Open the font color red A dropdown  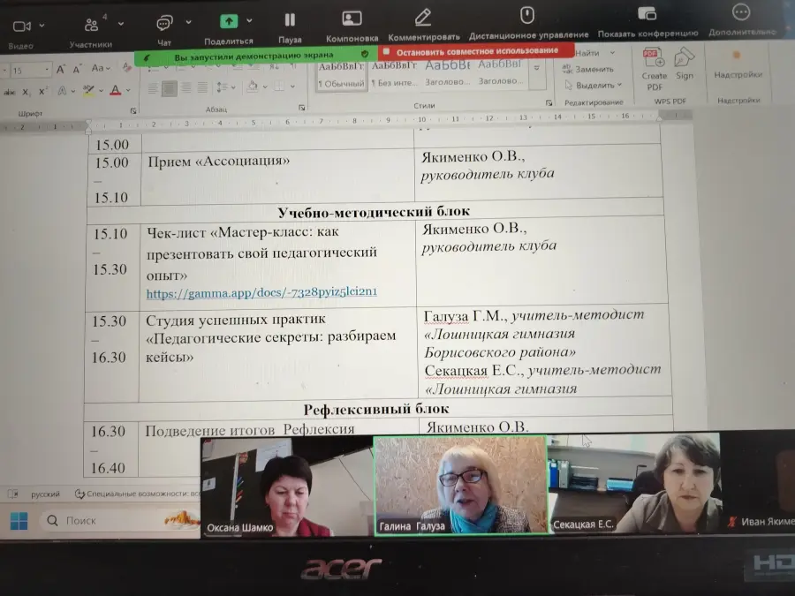(128, 91)
